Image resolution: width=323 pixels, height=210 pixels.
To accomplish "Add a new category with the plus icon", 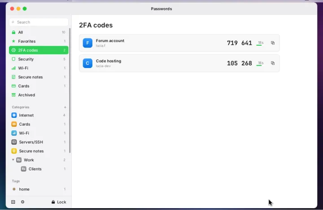I will click(x=65, y=107).
